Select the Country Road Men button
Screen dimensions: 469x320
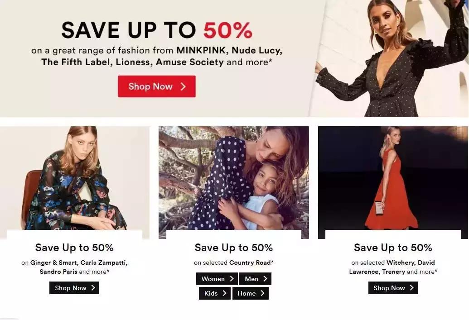pos(255,279)
